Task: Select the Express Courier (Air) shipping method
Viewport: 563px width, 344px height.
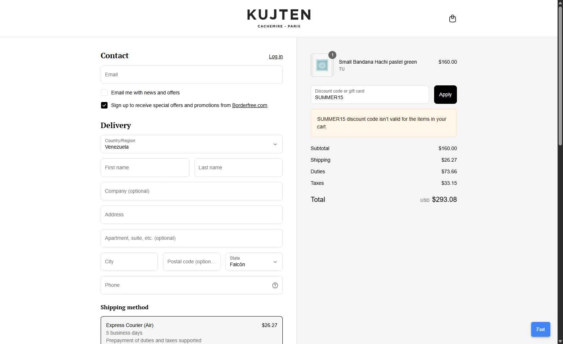Action: point(192,330)
